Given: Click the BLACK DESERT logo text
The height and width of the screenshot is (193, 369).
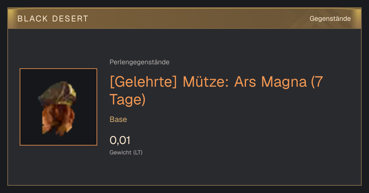Looking at the screenshot, I should coord(53,19).
